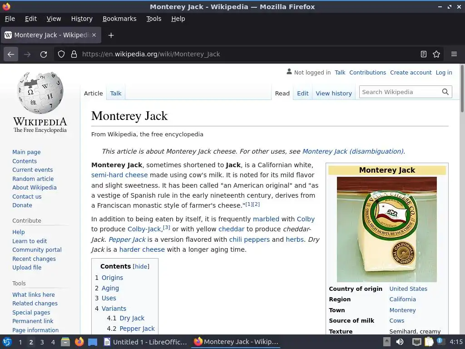Click the Wikipedia search magnifier icon

coord(445,92)
